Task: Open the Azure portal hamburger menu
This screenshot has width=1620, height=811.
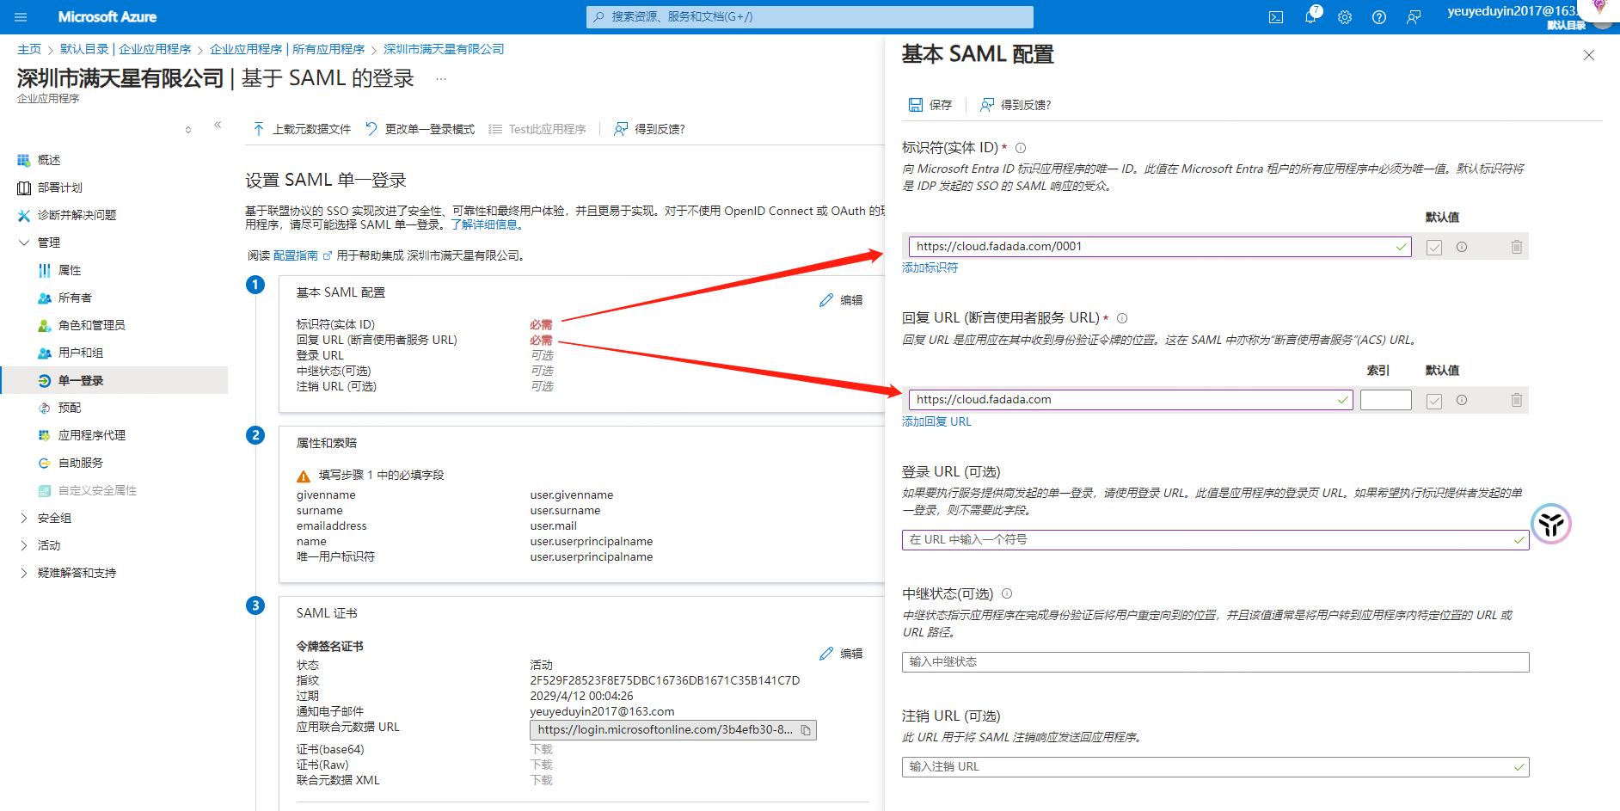Action: point(21,17)
